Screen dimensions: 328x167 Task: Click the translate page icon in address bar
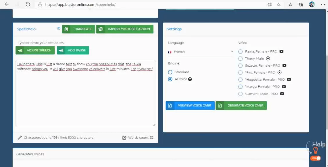[270, 4]
